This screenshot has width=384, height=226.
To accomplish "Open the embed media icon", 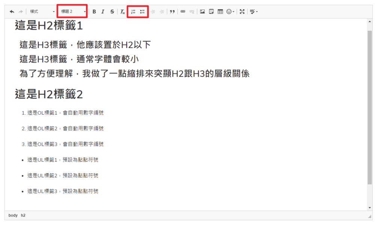I will point(211,12).
